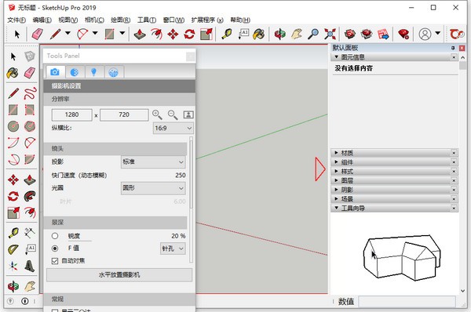Image resolution: width=471 pixels, height=312 pixels.
Task: Open the pencil tool dropdown arrow
Action: (68, 33)
